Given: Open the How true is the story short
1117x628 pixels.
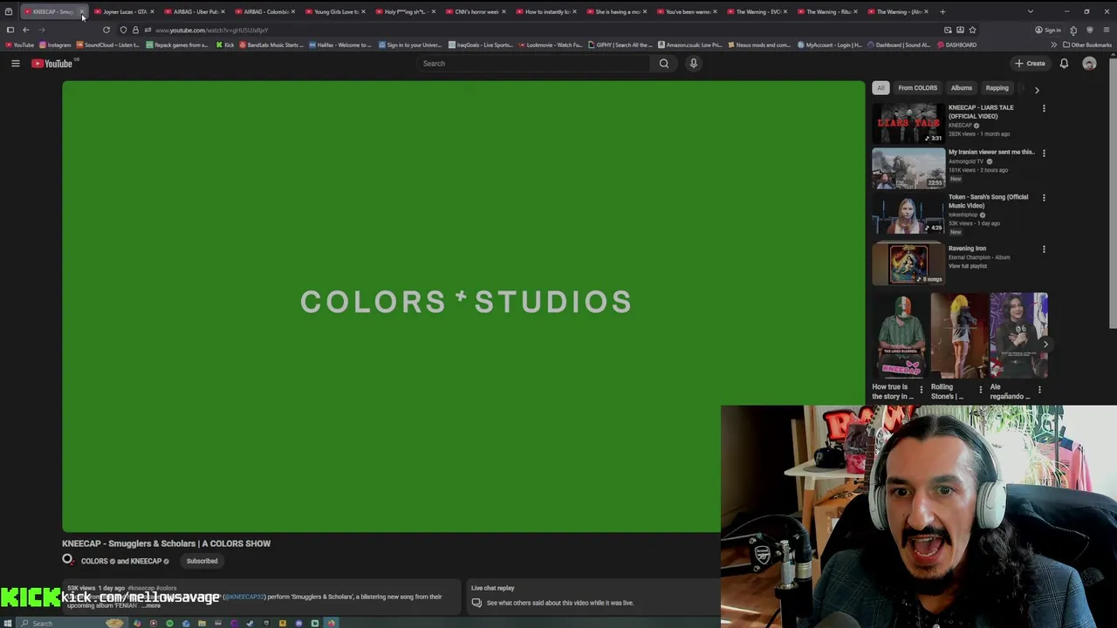Looking at the screenshot, I should (x=901, y=336).
